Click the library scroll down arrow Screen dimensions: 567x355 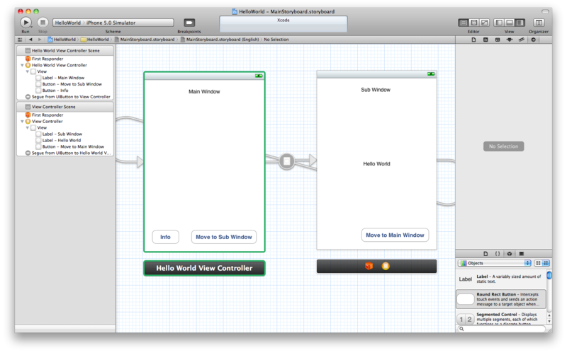click(549, 321)
